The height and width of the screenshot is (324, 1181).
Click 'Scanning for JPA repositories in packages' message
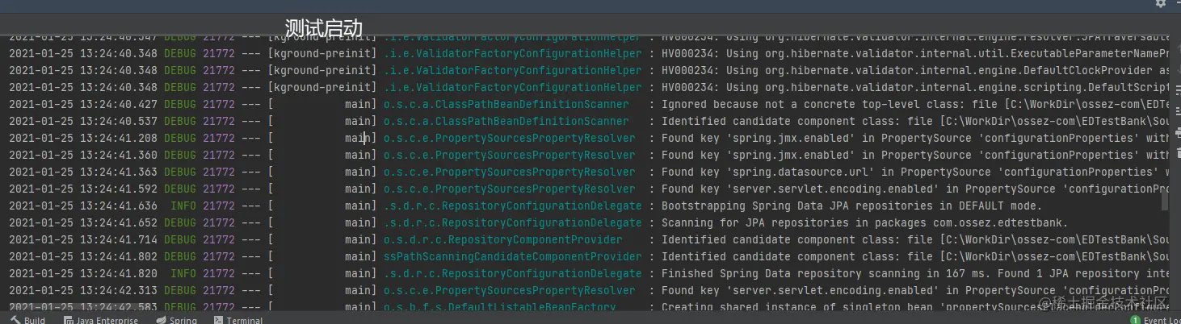(x=865, y=222)
